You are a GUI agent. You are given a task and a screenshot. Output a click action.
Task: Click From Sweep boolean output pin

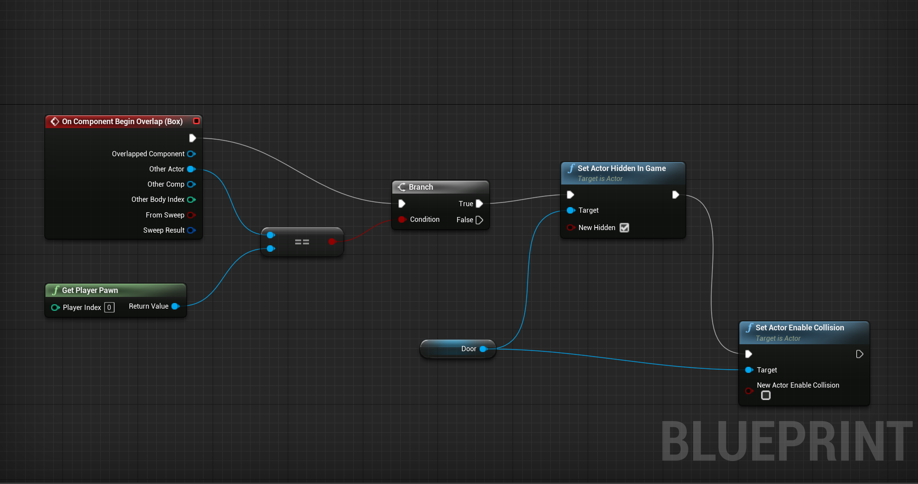[x=191, y=215]
